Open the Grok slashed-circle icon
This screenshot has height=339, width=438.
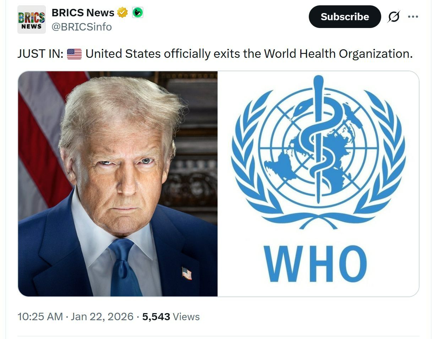(394, 17)
